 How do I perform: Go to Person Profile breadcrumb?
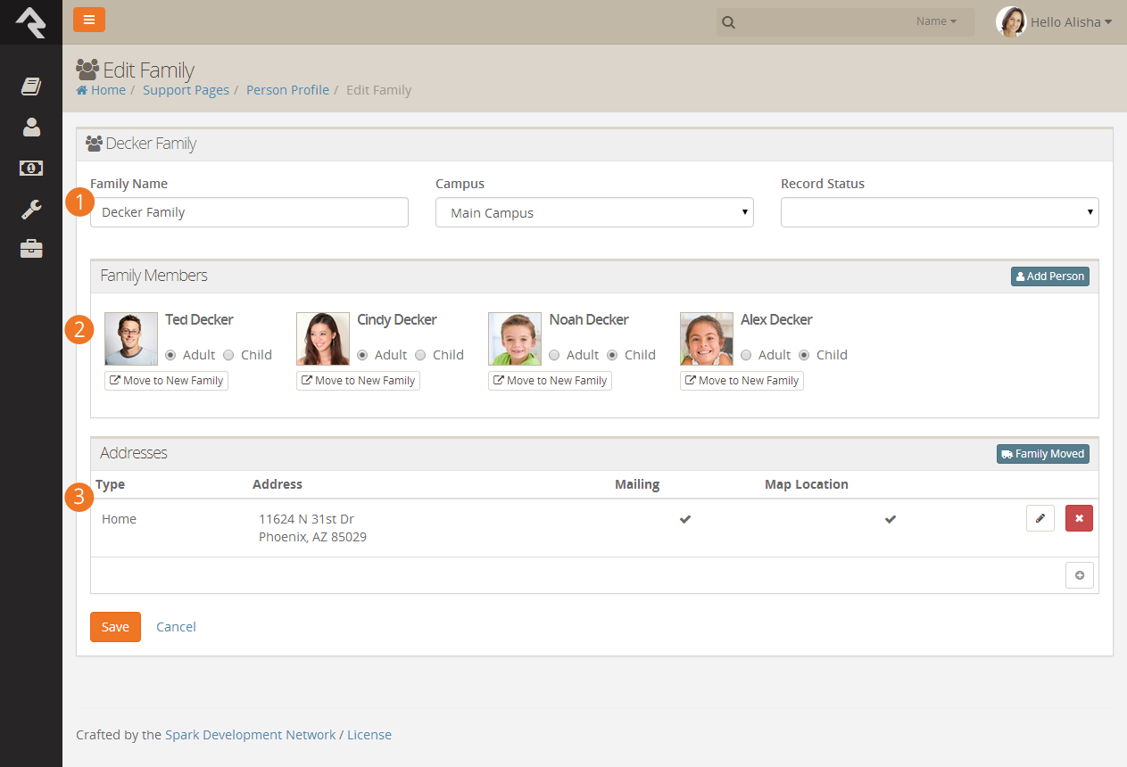tap(287, 90)
